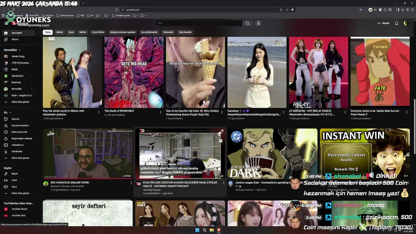Open the Emulator games bookmark folder
The width and height of the screenshot is (416, 234).
pyautogui.click(x=121, y=15)
